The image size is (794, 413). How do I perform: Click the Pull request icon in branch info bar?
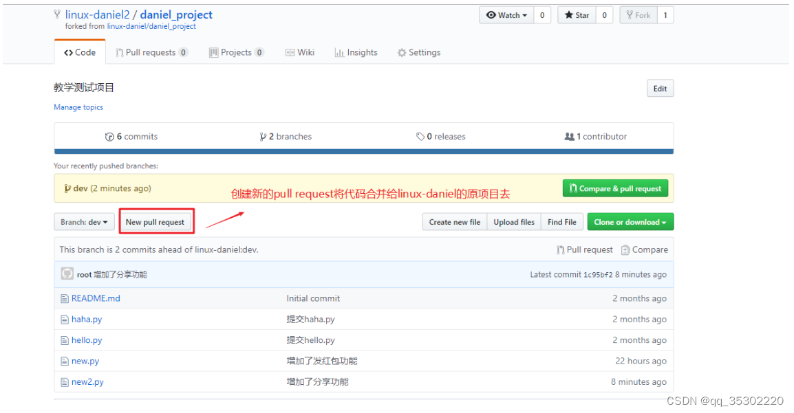coord(560,249)
